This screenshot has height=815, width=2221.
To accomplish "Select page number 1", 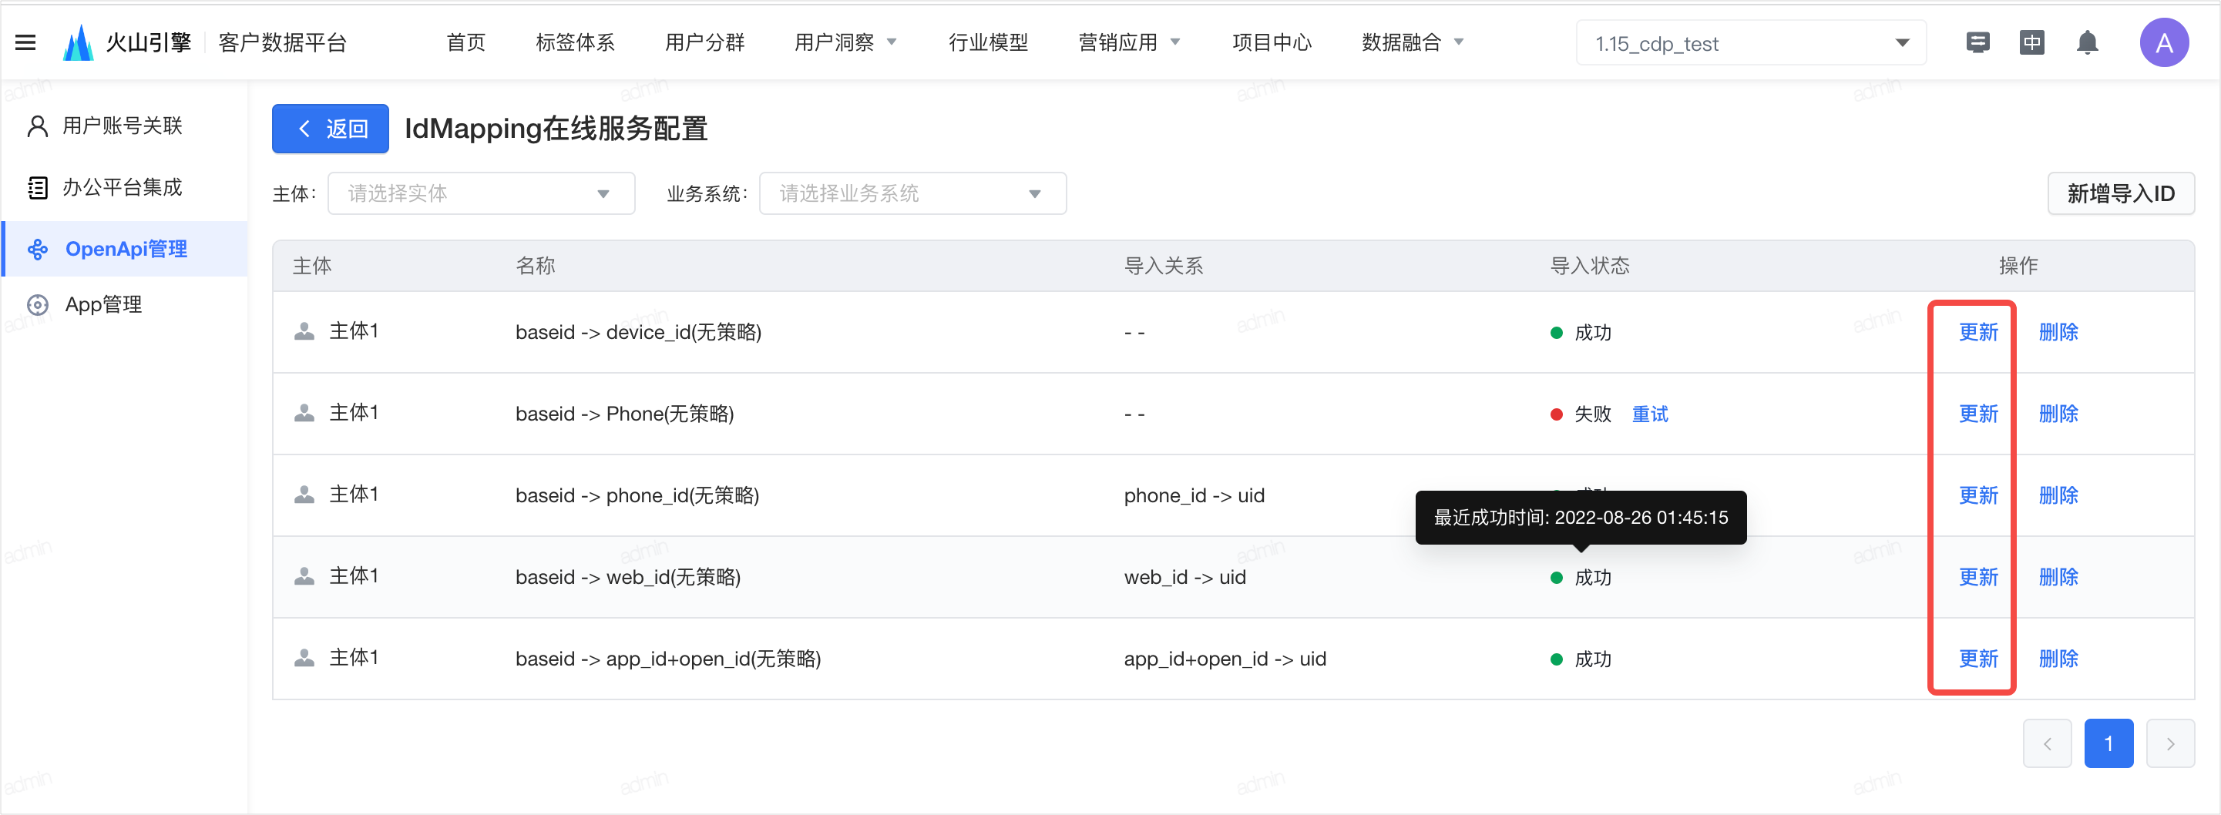I will [x=2108, y=743].
